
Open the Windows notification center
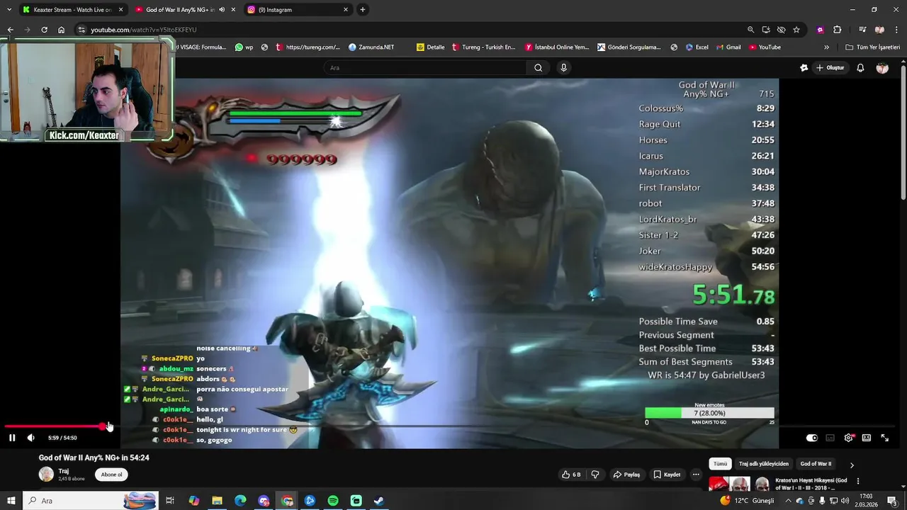click(892, 501)
